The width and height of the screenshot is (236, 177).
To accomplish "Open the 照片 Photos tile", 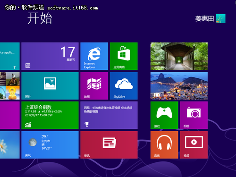I will pyautogui.click(x=50, y=86).
